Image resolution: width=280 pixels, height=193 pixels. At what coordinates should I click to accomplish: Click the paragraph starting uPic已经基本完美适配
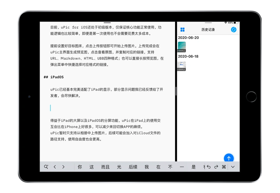pos(107,92)
